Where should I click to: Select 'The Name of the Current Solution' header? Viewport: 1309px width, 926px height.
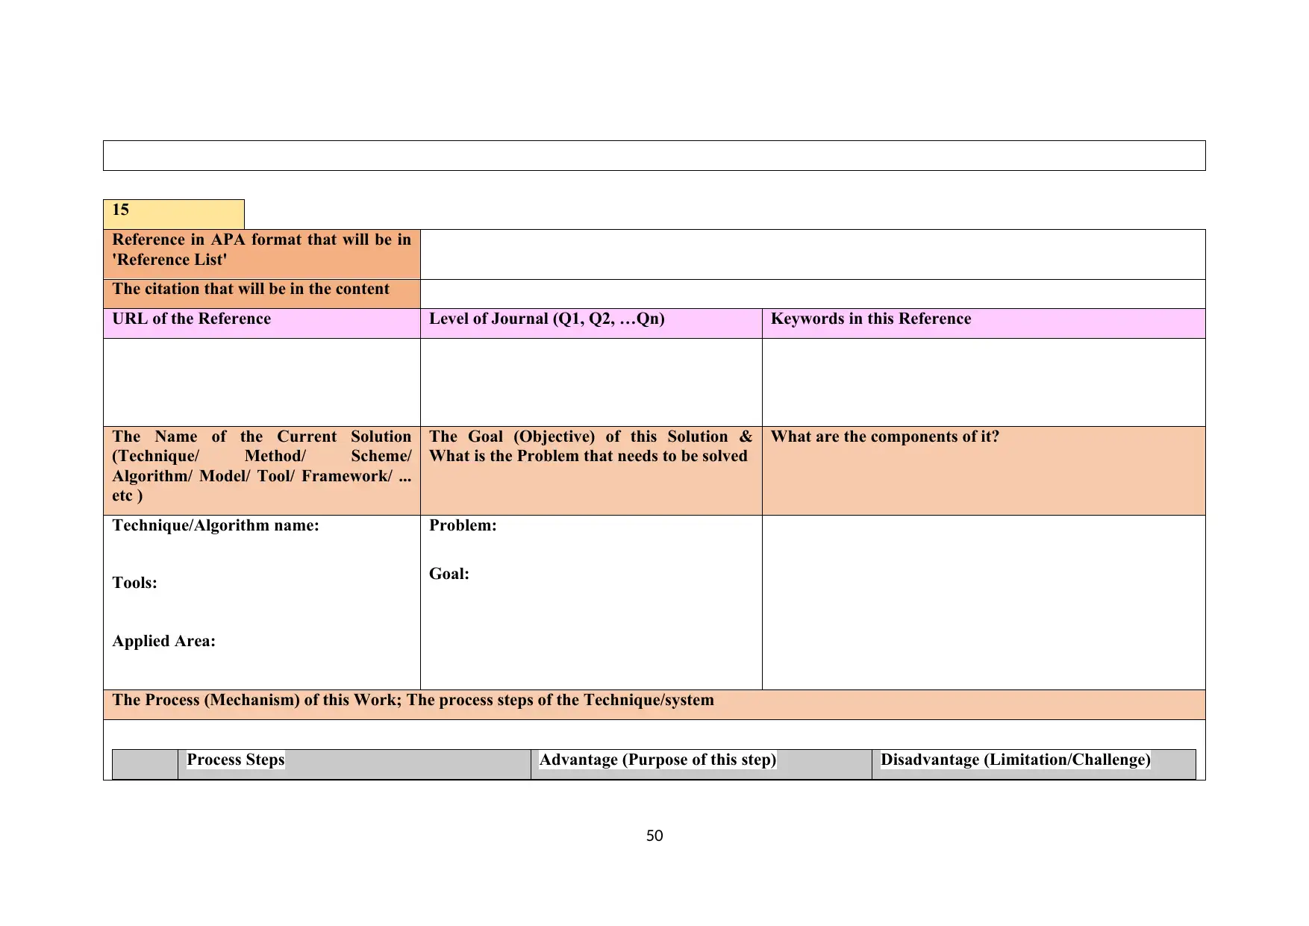pyautogui.click(x=262, y=471)
